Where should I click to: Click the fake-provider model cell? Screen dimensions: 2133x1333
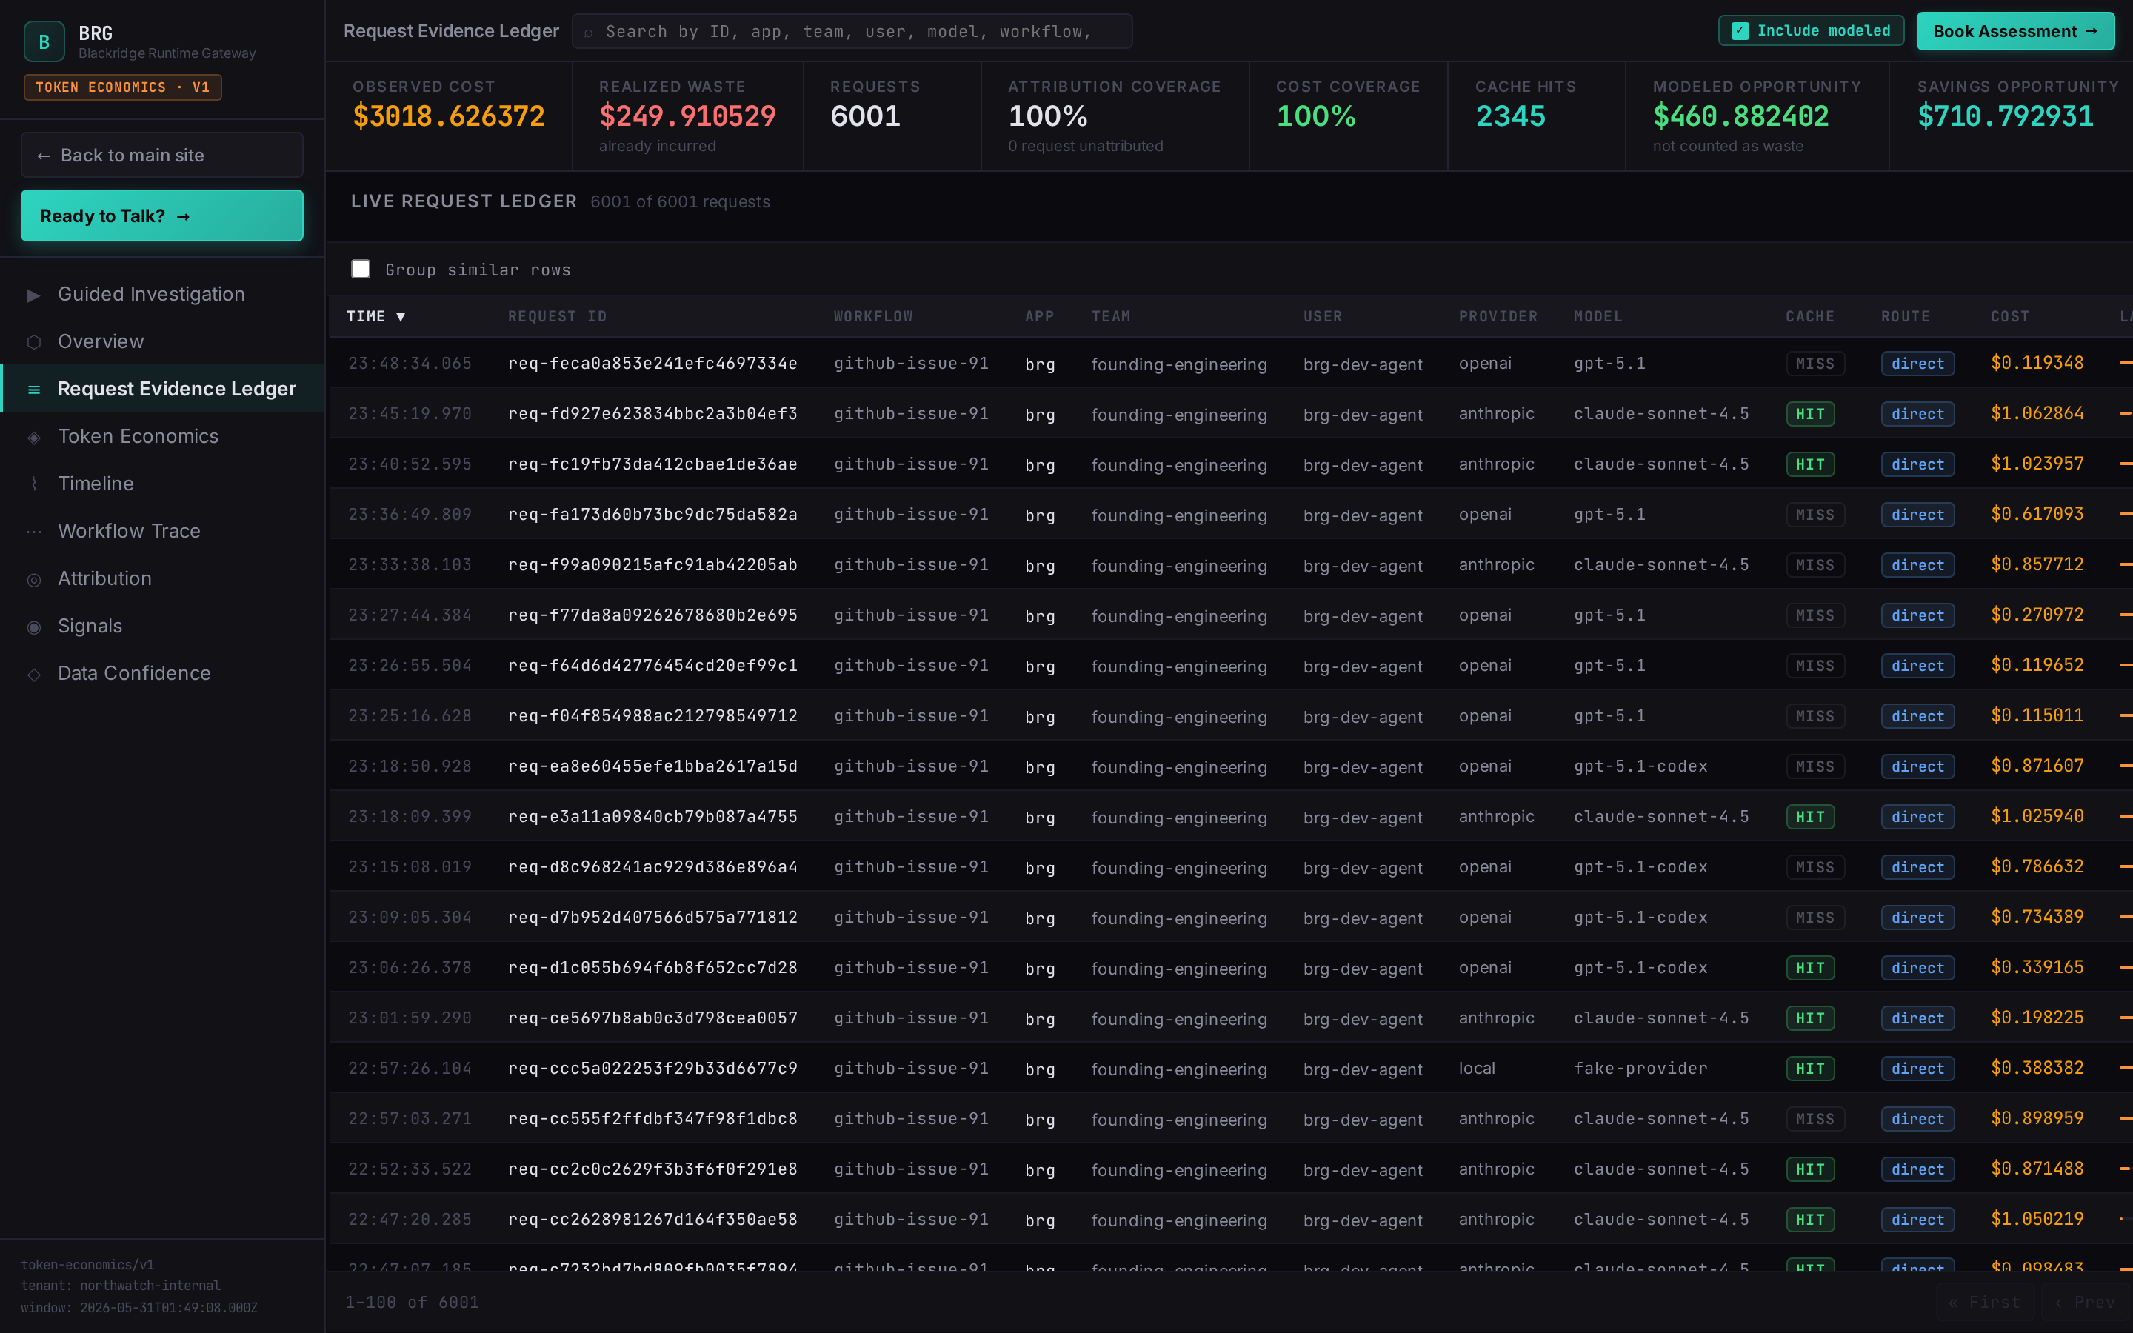point(1640,1069)
